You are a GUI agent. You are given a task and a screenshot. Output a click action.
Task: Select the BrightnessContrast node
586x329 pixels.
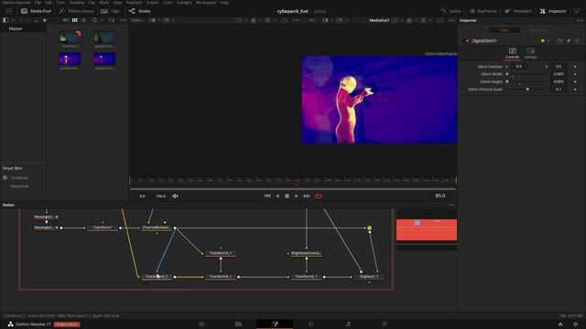tap(306, 253)
